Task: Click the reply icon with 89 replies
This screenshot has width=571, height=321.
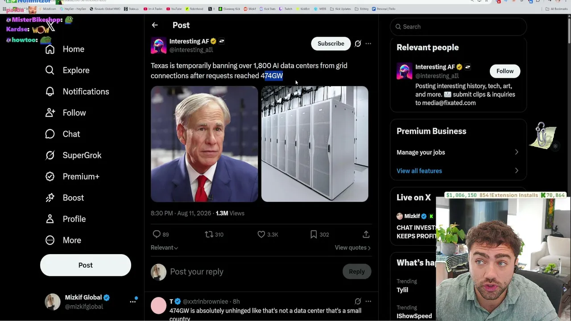Action: tap(157, 235)
